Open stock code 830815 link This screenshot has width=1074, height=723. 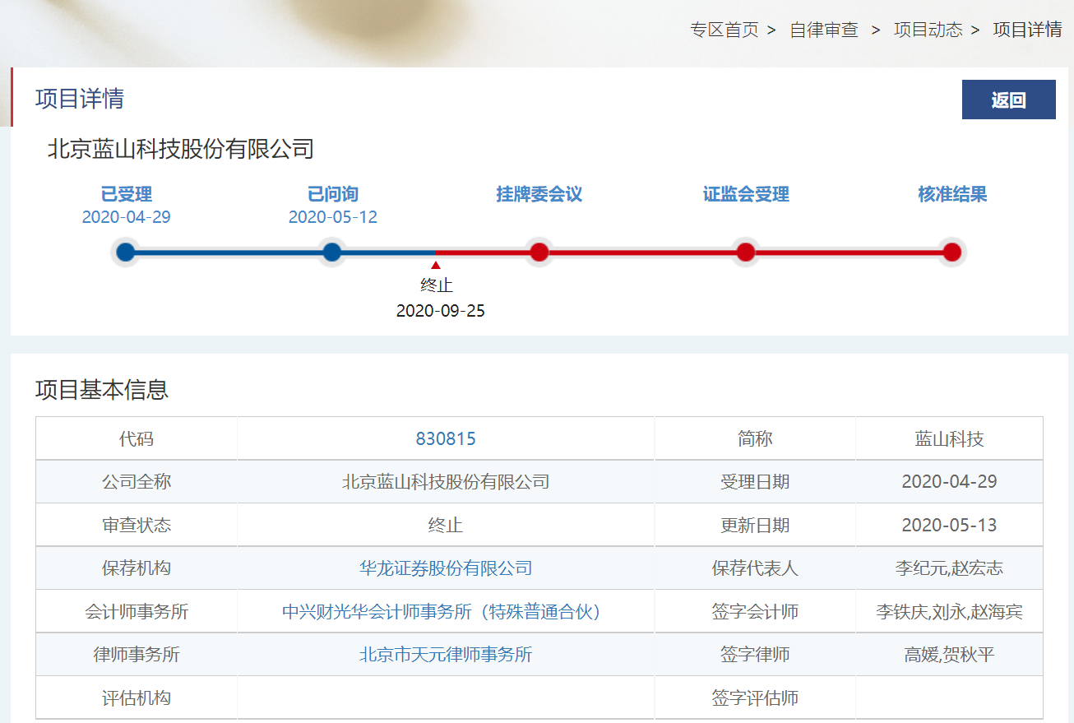446,439
